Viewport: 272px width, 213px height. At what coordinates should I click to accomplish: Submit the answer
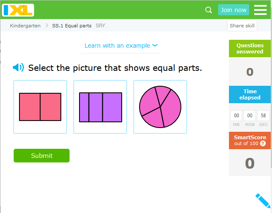tap(42, 155)
